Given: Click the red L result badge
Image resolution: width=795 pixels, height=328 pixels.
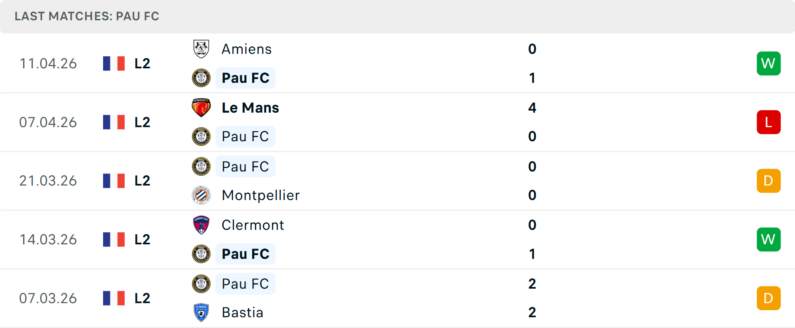Looking at the screenshot, I should click(768, 122).
